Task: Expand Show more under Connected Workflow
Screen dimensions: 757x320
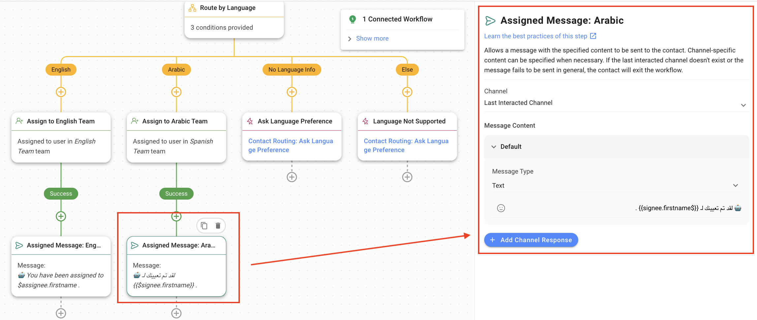Action: coord(372,39)
